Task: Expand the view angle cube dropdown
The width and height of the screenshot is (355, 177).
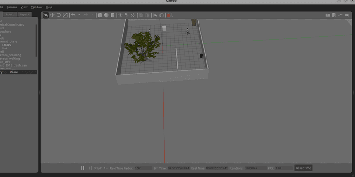Action: pos(173,15)
